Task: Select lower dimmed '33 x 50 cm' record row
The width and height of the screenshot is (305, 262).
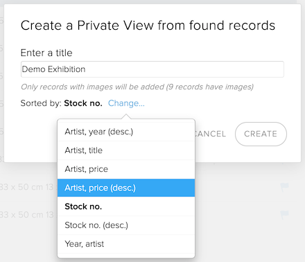Action: tap(26, 215)
